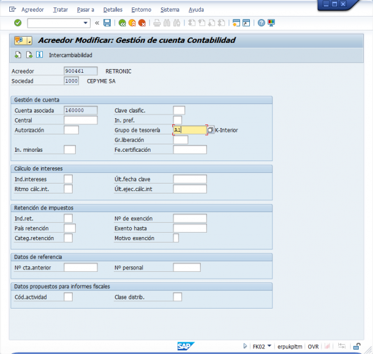
Task: Click the Find Next binoculars icon
Action: coord(177,23)
